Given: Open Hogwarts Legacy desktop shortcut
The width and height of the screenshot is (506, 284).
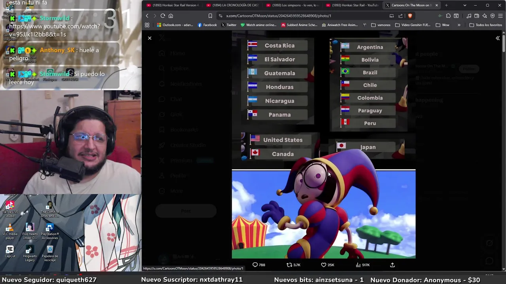Looking at the screenshot, I should click(30, 254).
